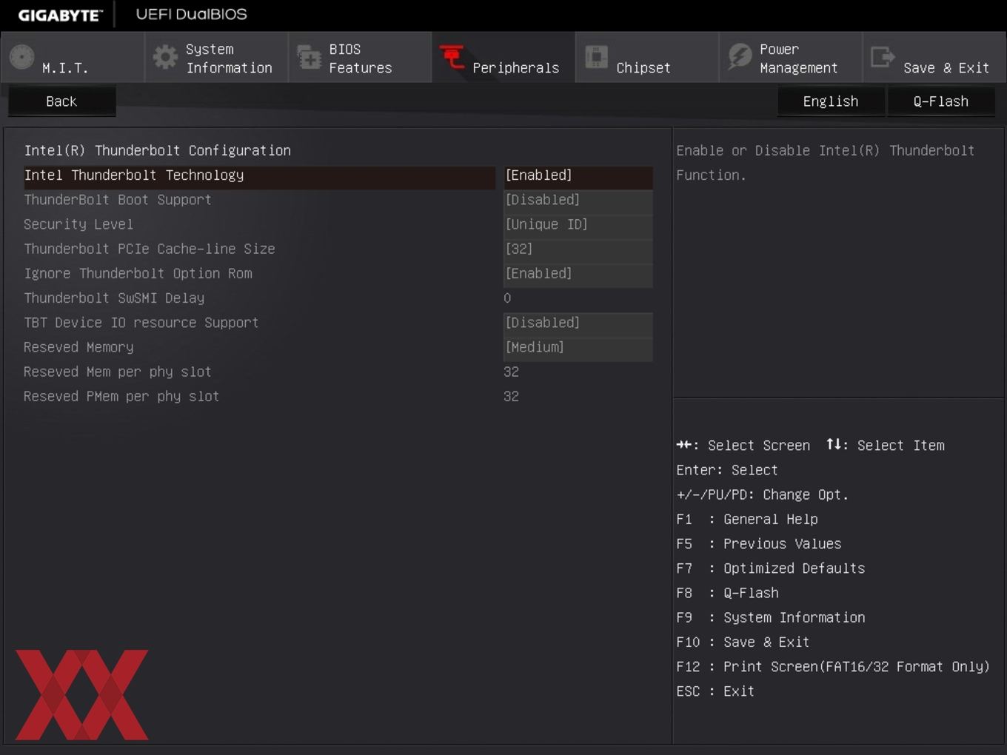Click the GIGABYTE logo

point(60,15)
